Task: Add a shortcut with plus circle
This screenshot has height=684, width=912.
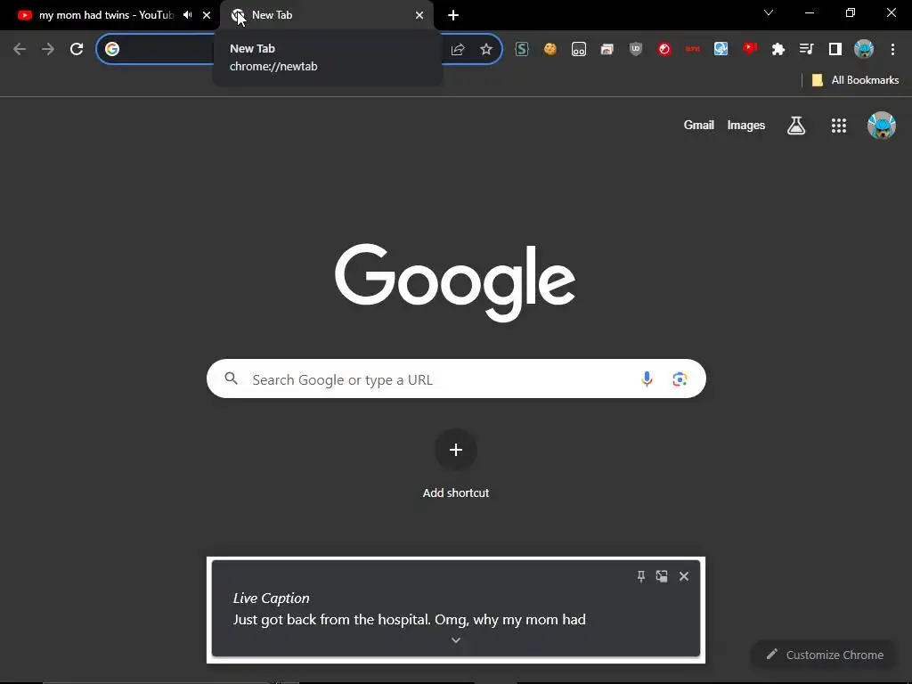Action: [x=456, y=450]
